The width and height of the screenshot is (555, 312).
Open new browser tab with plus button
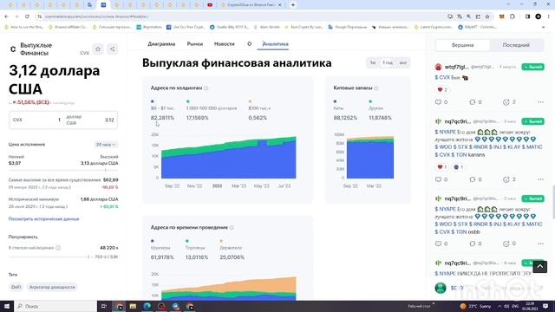293,5
